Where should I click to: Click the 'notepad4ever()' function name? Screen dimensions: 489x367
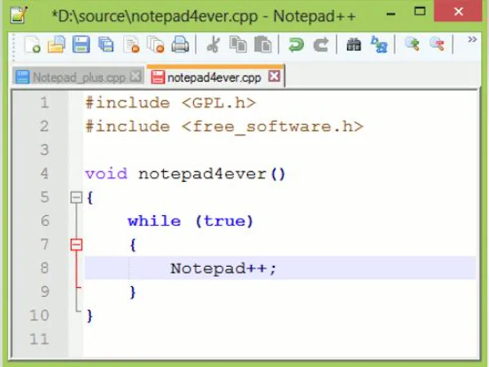click(212, 175)
